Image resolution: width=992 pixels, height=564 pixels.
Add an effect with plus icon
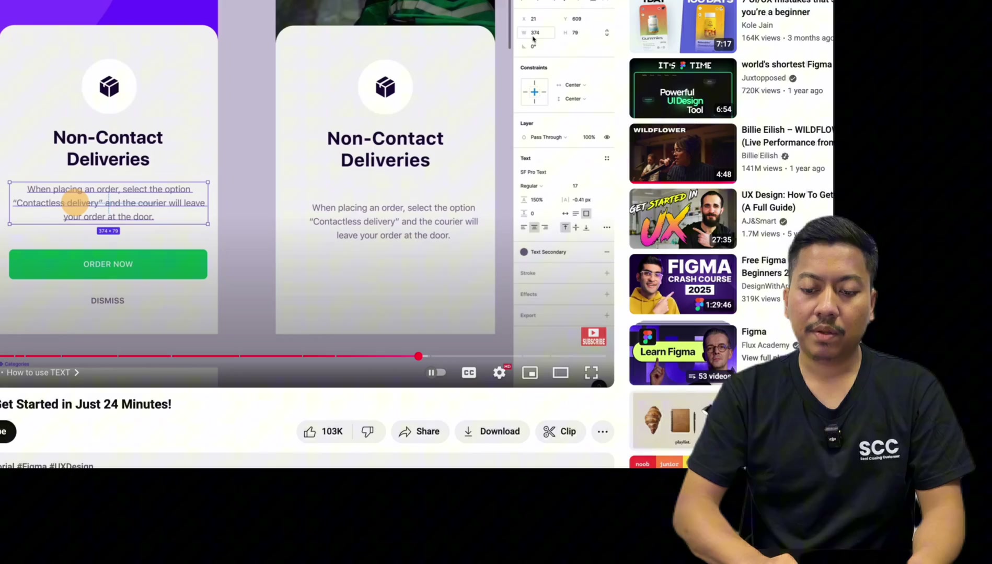point(607,295)
